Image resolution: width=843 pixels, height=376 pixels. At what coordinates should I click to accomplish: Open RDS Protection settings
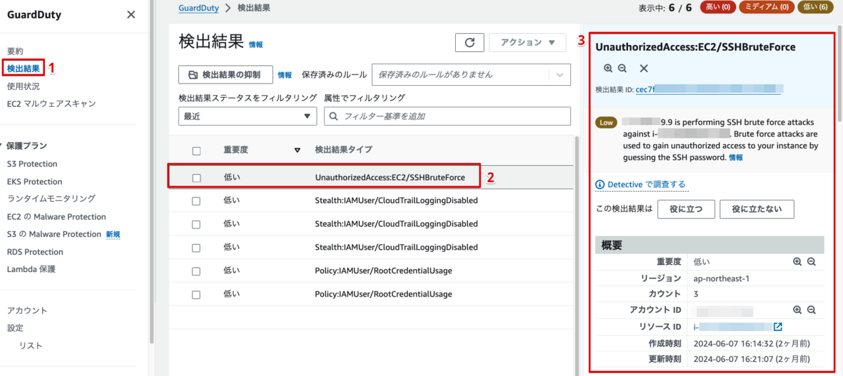(x=35, y=252)
